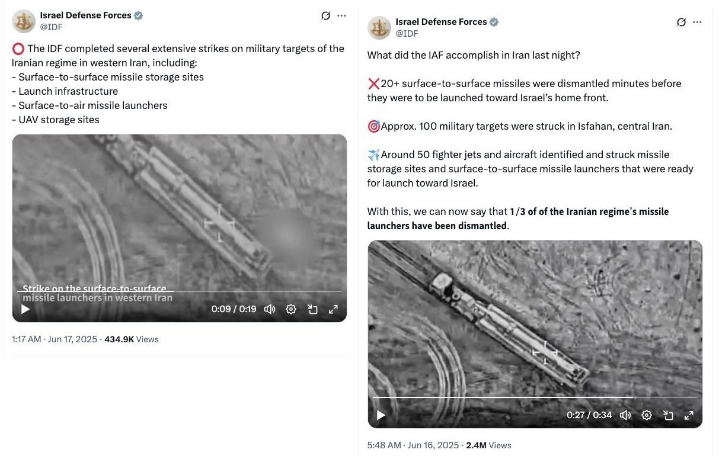
Task: Click IDF profile avatar on left post
Action: point(23,21)
